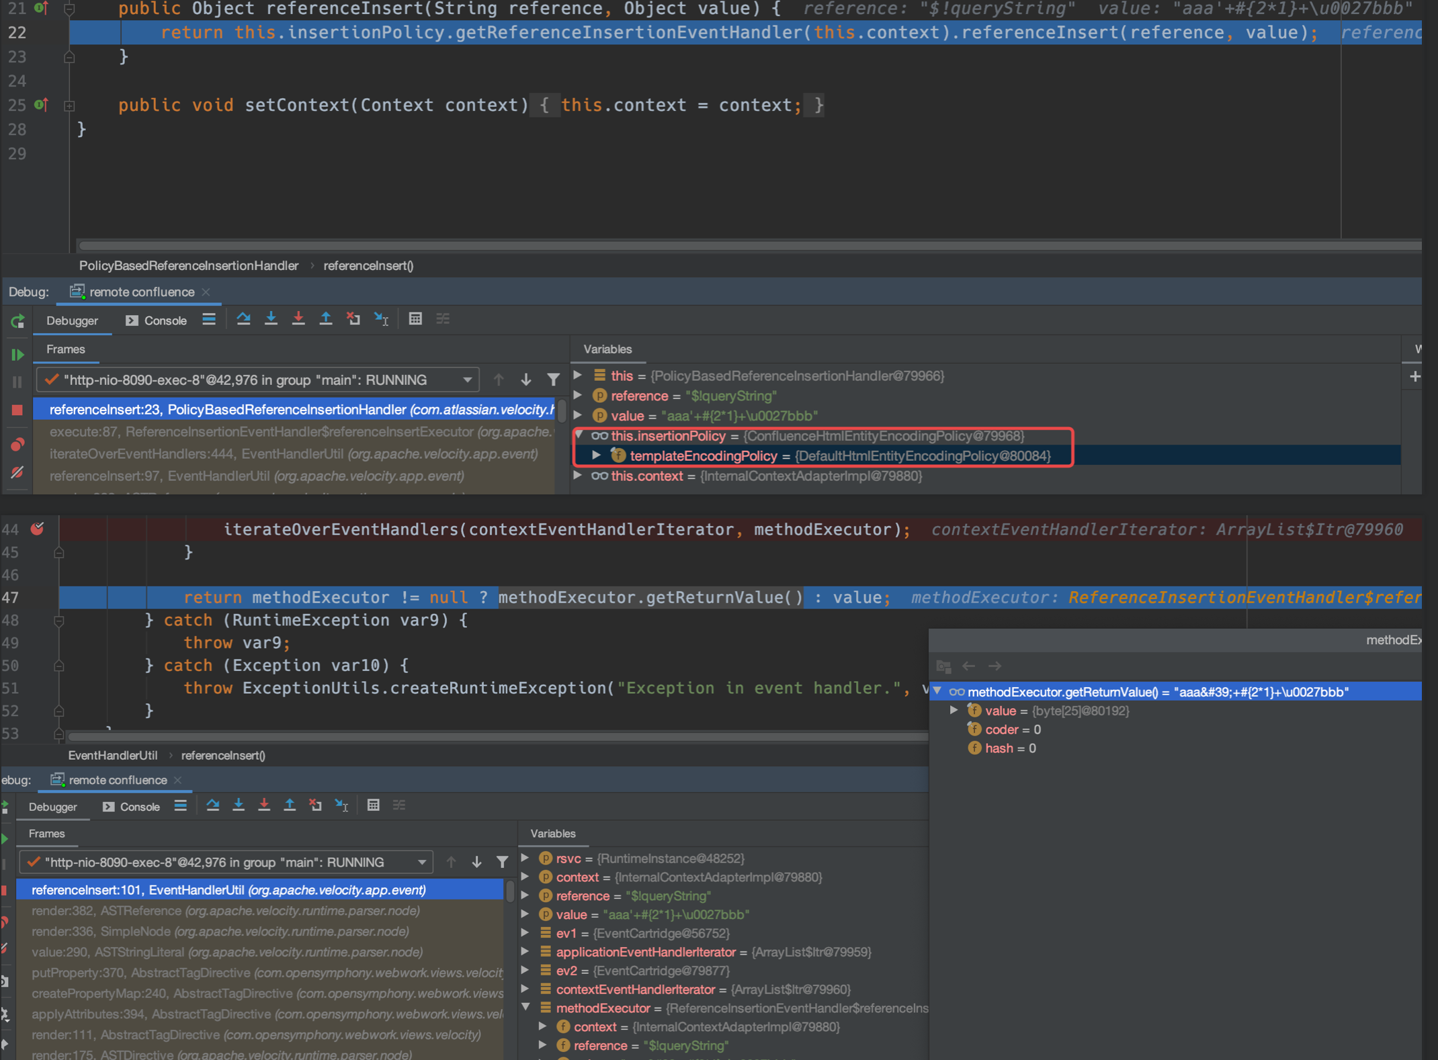
Task: Select Debugger tab in lower debugger
Action: (x=52, y=807)
